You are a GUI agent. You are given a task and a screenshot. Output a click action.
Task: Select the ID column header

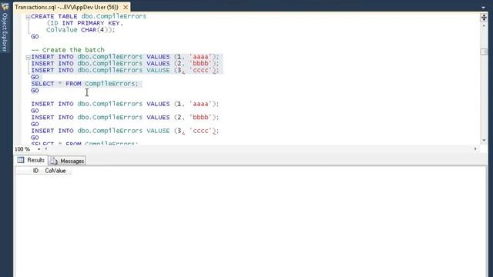(35, 171)
